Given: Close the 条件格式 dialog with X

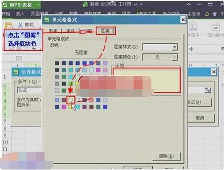Looking at the screenshot, I should (x=214, y=72).
